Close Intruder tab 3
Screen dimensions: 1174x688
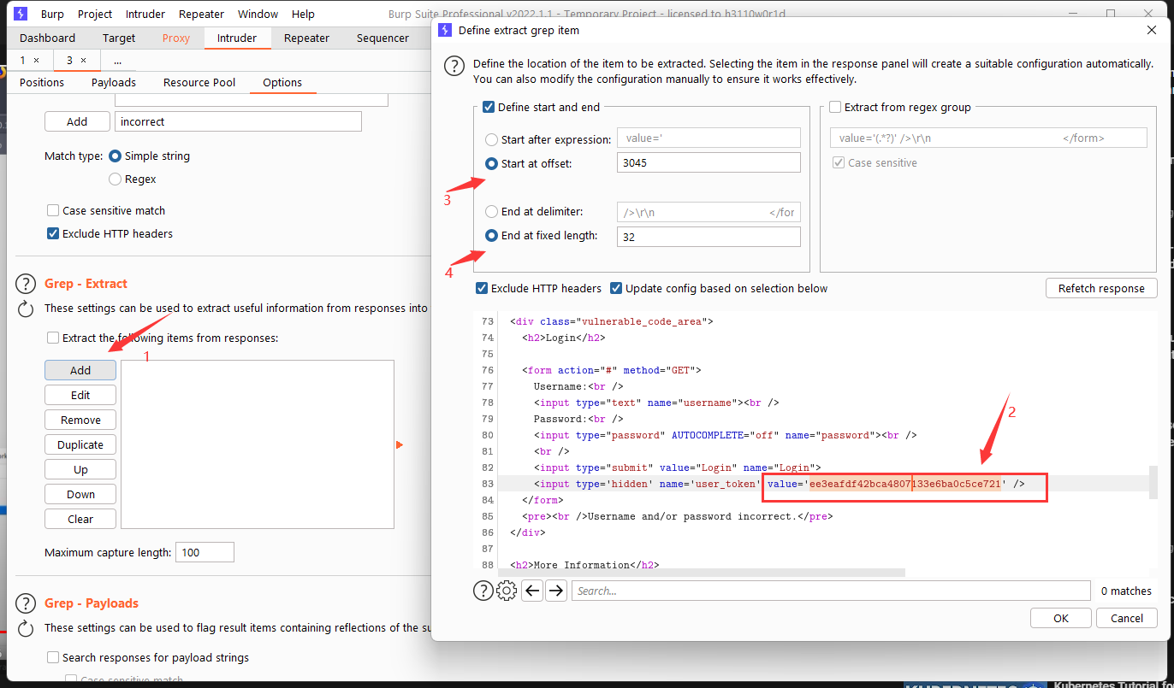click(x=83, y=61)
